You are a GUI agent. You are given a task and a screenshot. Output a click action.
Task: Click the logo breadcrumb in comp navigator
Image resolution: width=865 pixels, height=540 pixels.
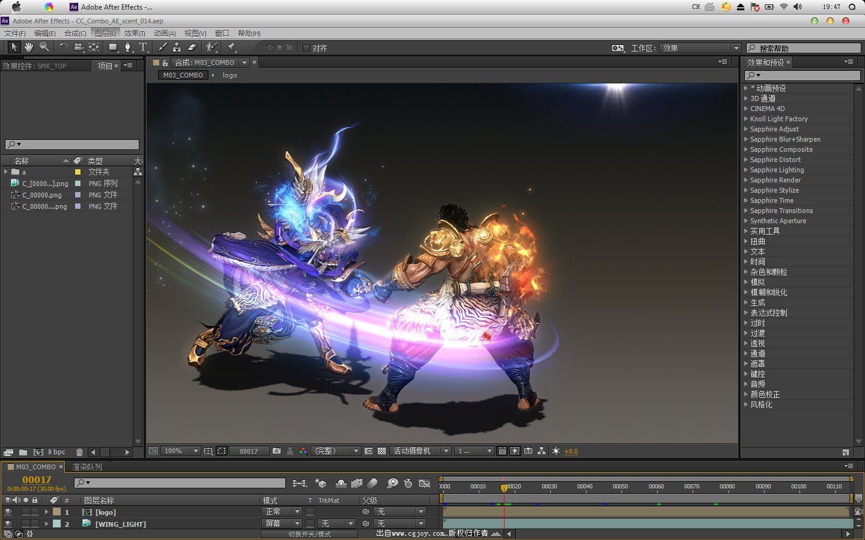229,75
